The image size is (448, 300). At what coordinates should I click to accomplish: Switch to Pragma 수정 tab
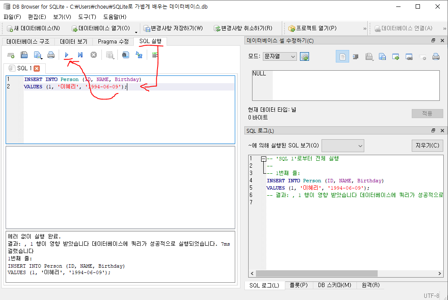[113, 42]
